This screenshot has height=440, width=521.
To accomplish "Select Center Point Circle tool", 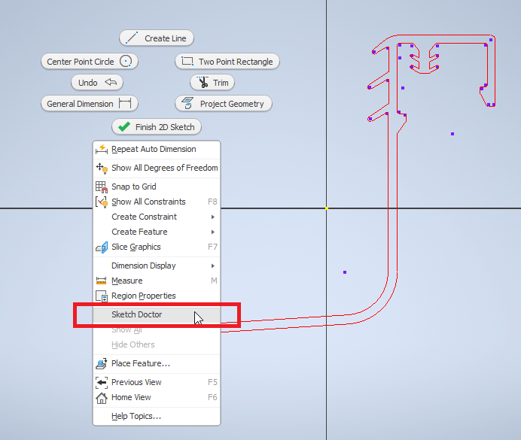I will pyautogui.click(x=90, y=62).
